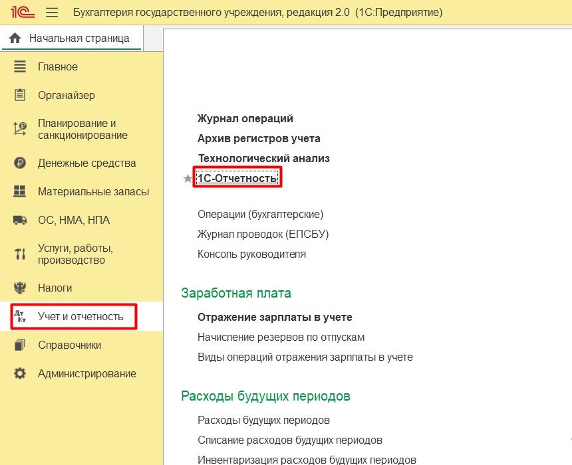This screenshot has width=572, height=465.
Task: Open the Налоги section
Action: [x=55, y=288]
